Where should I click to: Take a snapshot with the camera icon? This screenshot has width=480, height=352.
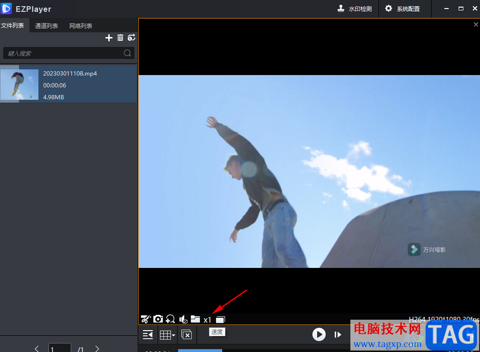(x=158, y=319)
